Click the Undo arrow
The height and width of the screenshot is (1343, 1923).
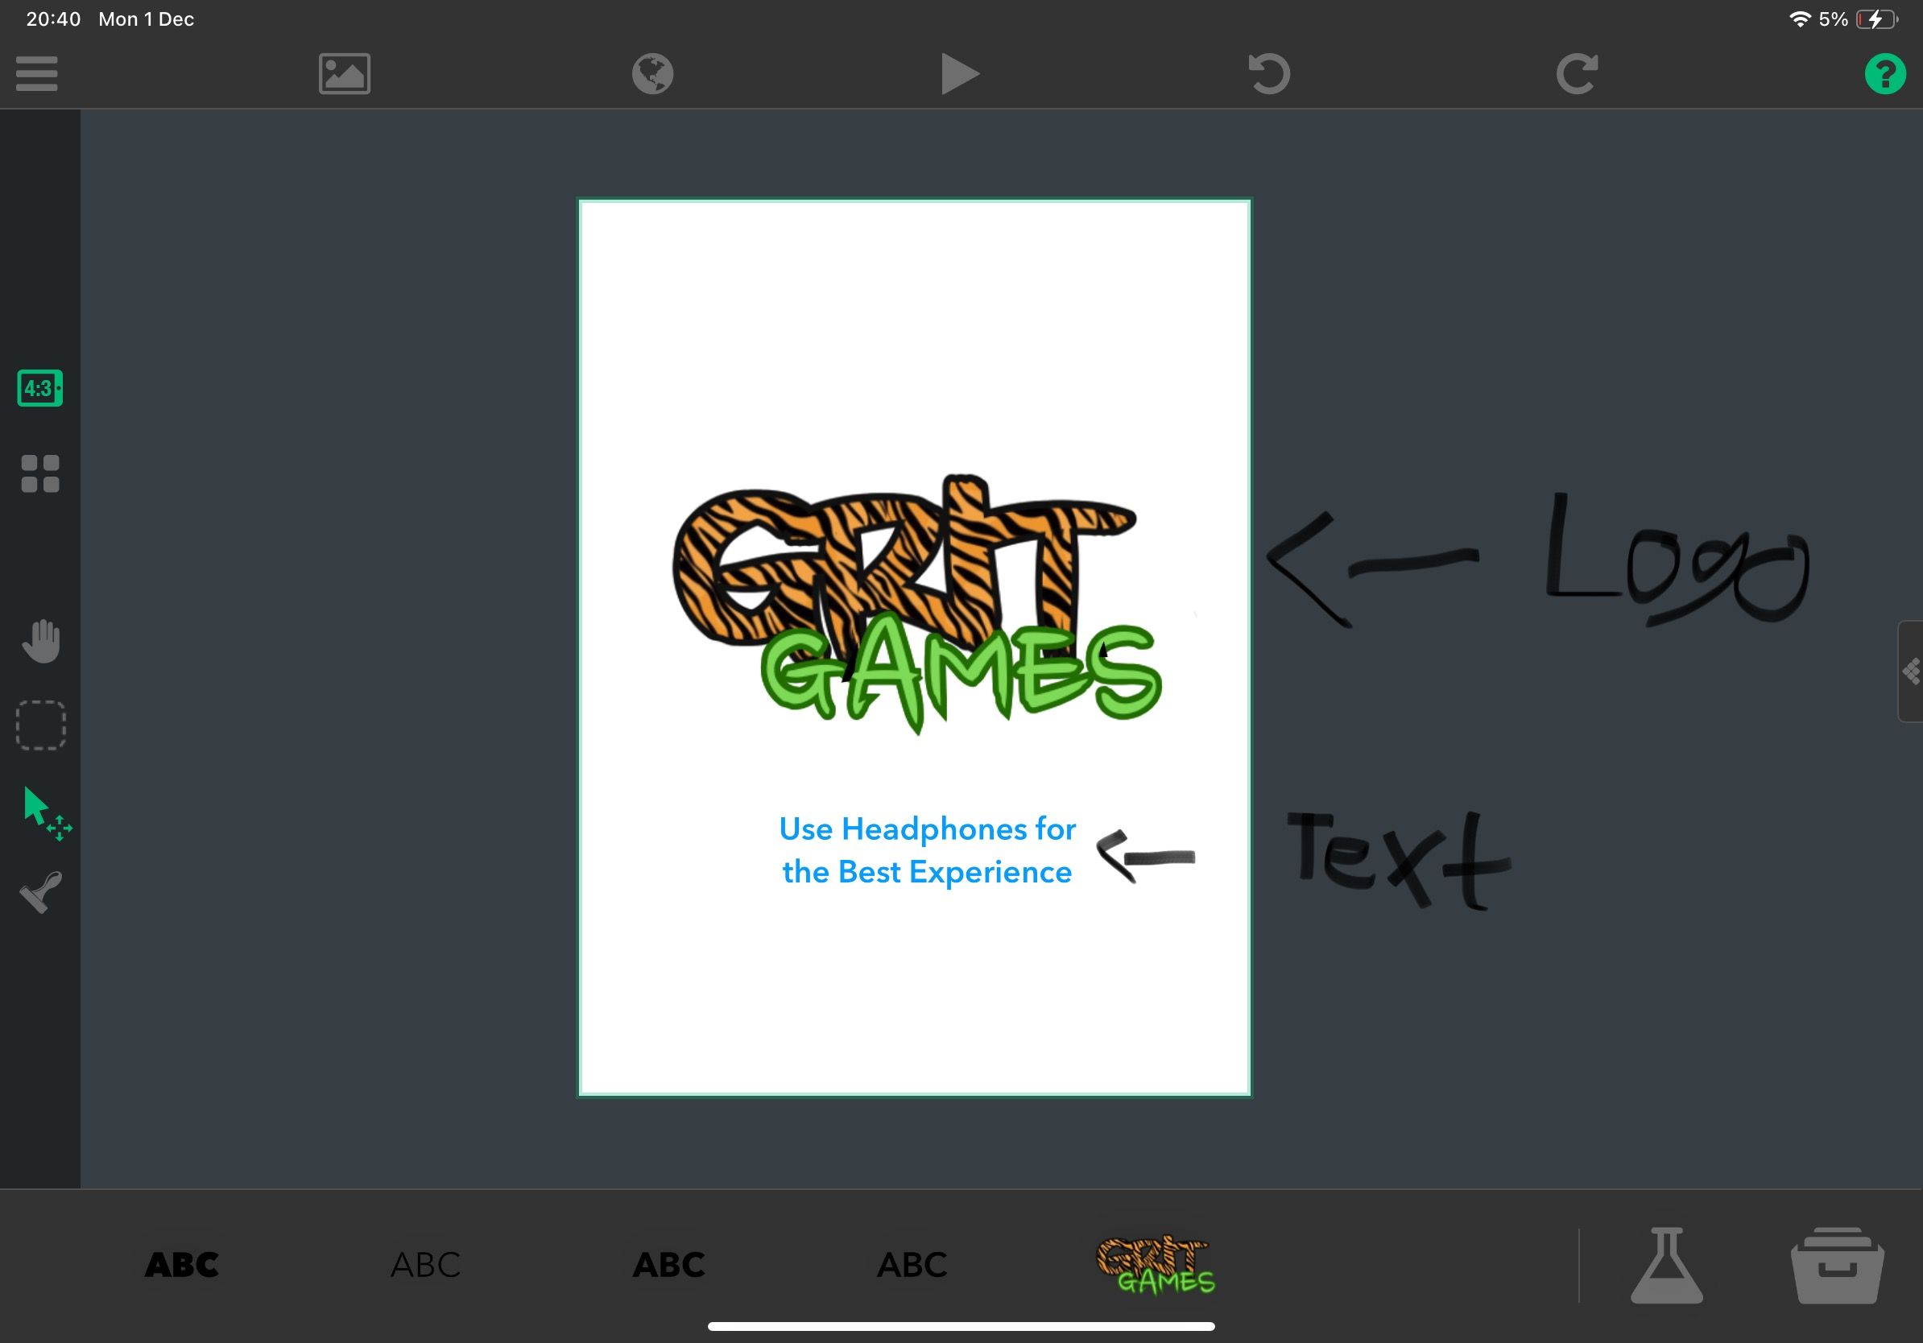click(1269, 74)
